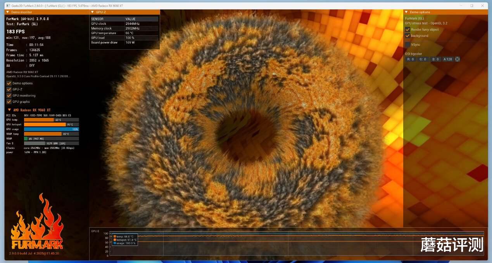The width and height of the screenshot is (492, 263).
Task: Click the Memory clock 2502MHz row
Action: (x=124, y=28)
